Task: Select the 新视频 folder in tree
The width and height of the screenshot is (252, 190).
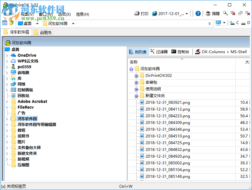Action: 23,159
